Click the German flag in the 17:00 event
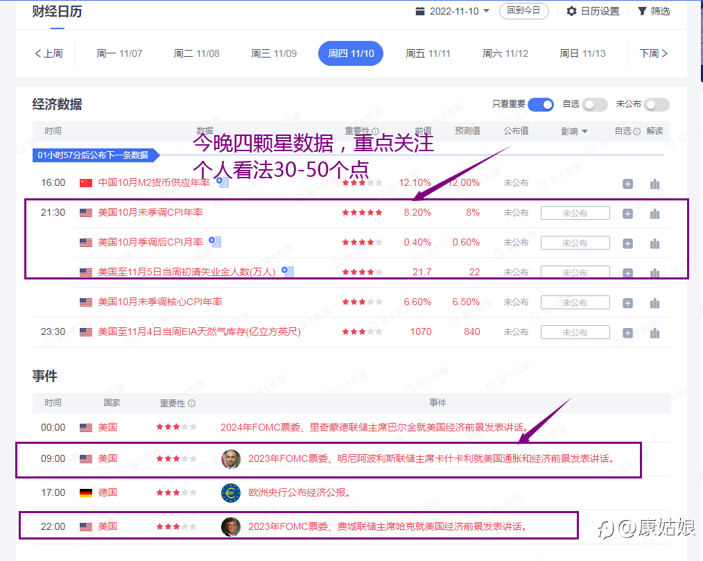 pyautogui.click(x=86, y=493)
